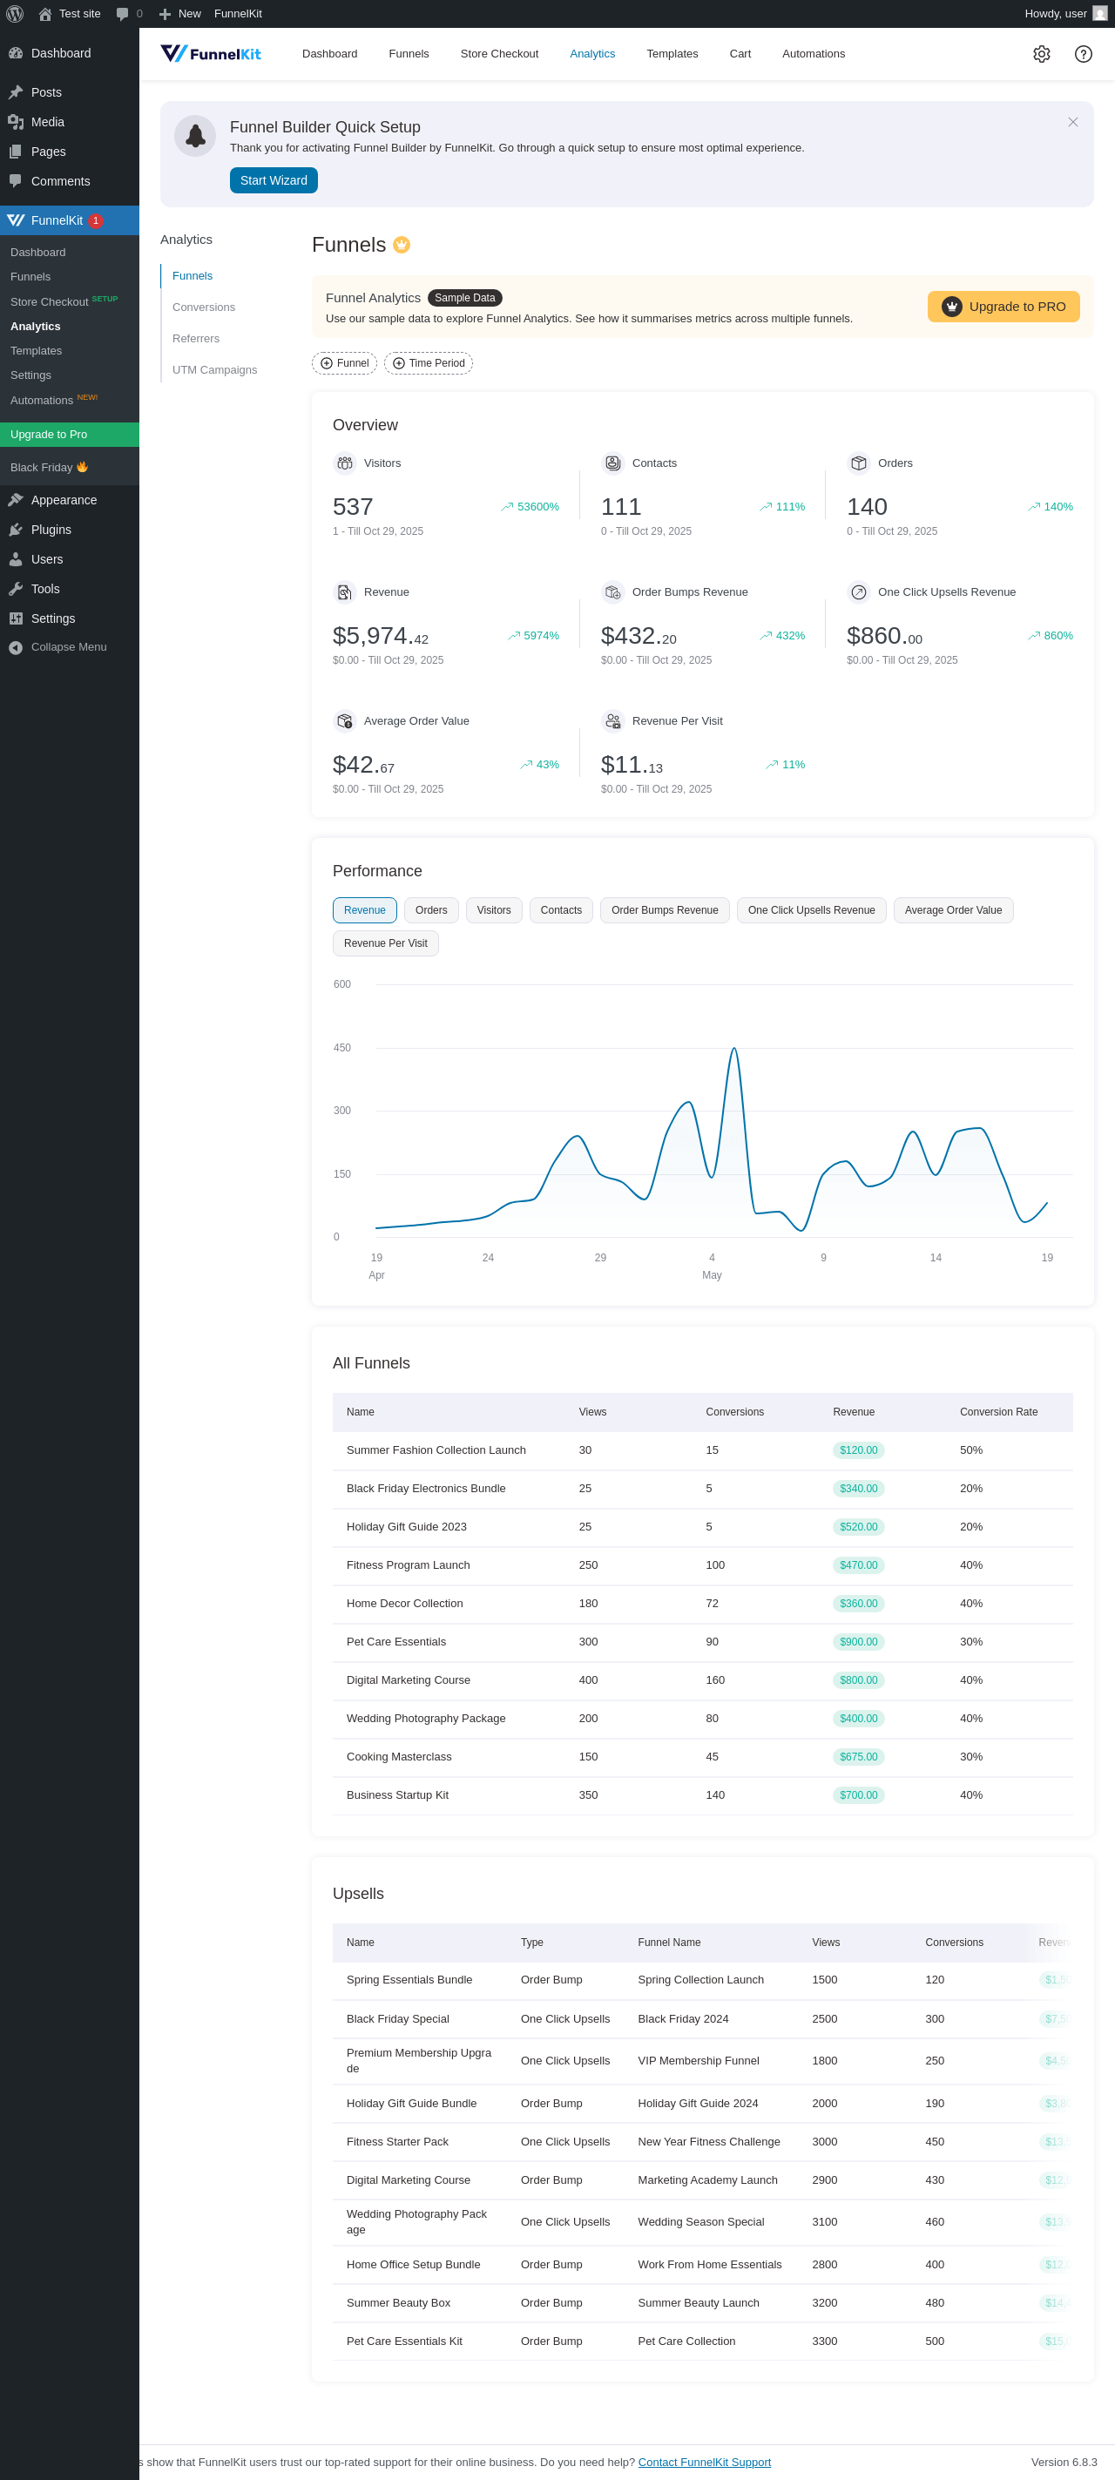
Task: Click the WordPress logo in admin bar
Action: (x=15, y=13)
